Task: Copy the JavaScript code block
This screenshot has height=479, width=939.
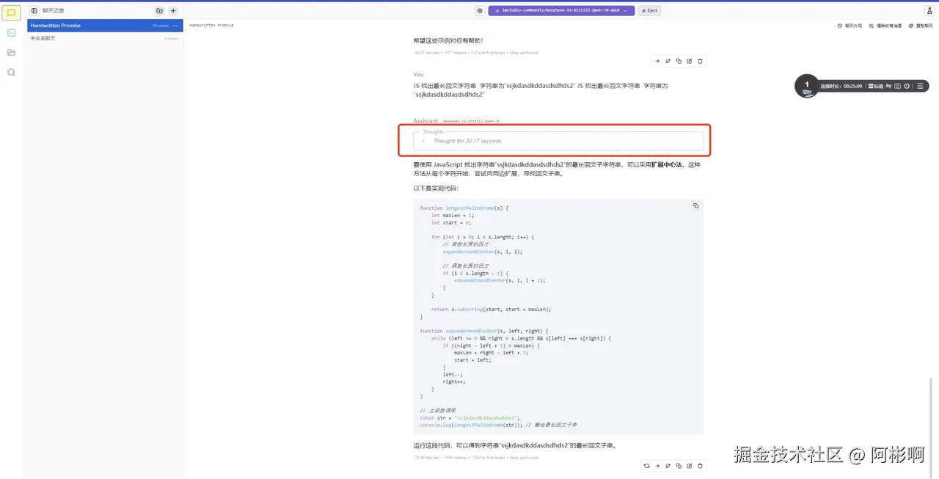Action: (695, 205)
